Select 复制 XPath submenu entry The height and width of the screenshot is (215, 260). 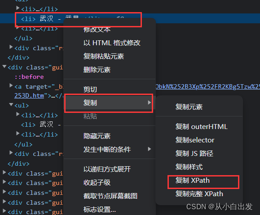click(193, 180)
